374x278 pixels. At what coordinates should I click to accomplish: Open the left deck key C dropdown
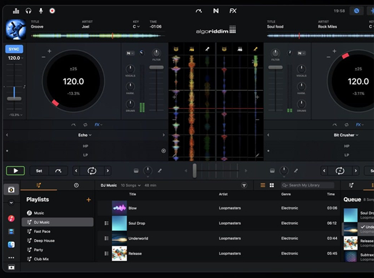click(136, 27)
